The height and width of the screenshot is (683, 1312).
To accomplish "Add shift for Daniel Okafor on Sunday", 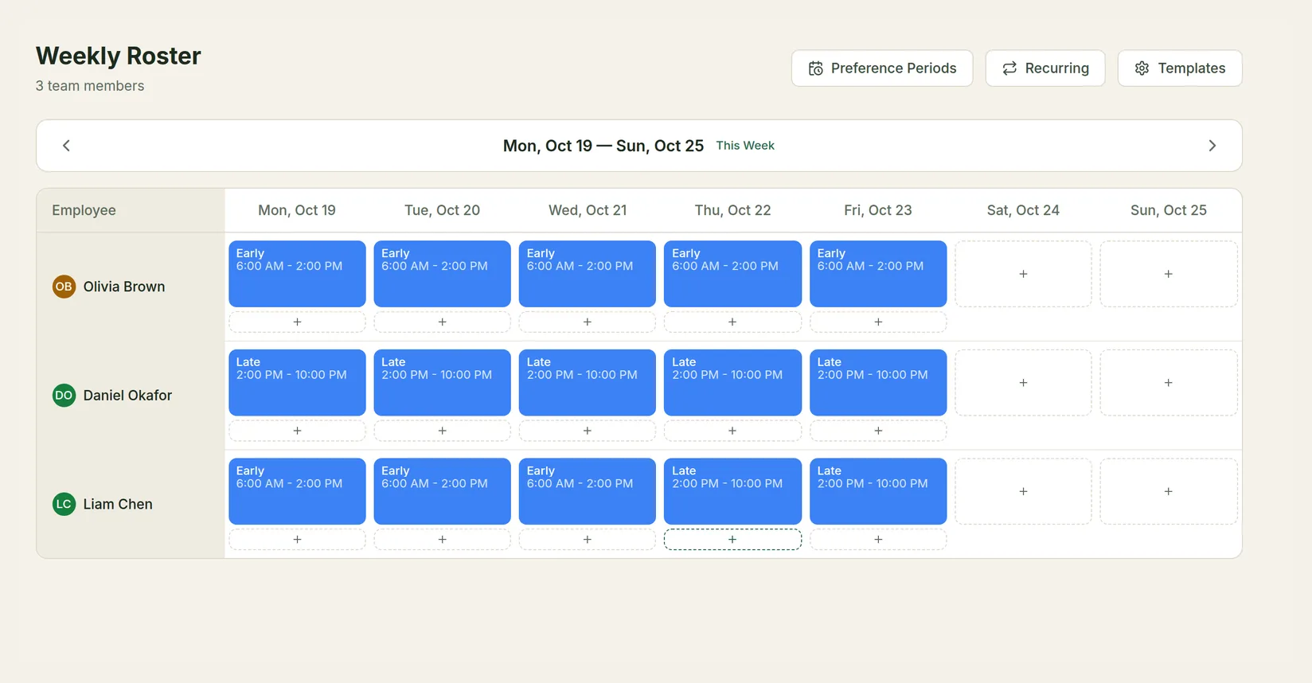I will (x=1169, y=383).
